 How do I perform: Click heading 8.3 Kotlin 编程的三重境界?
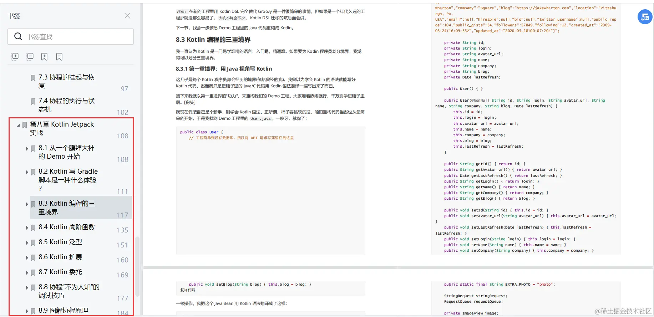(x=213, y=40)
